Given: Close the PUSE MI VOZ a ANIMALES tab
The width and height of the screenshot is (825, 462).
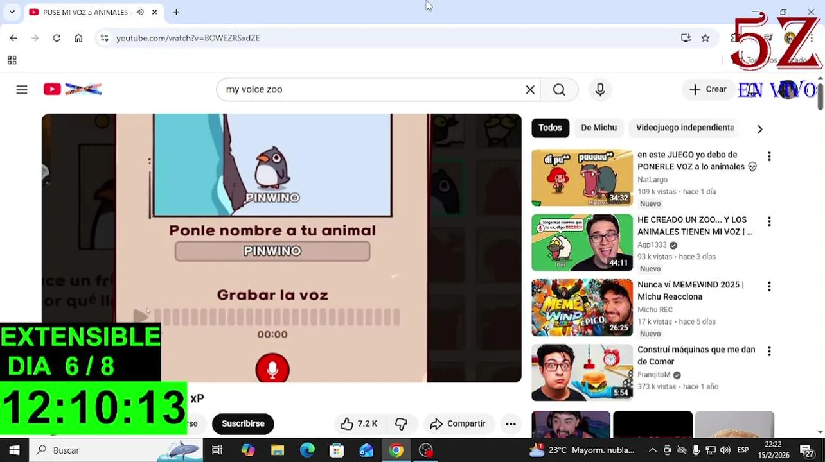Looking at the screenshot, I should coord(155,12).
